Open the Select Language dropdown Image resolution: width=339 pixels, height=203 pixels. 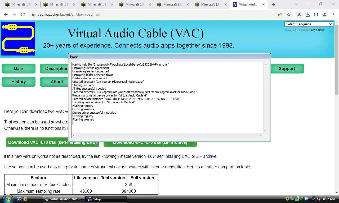309,24
